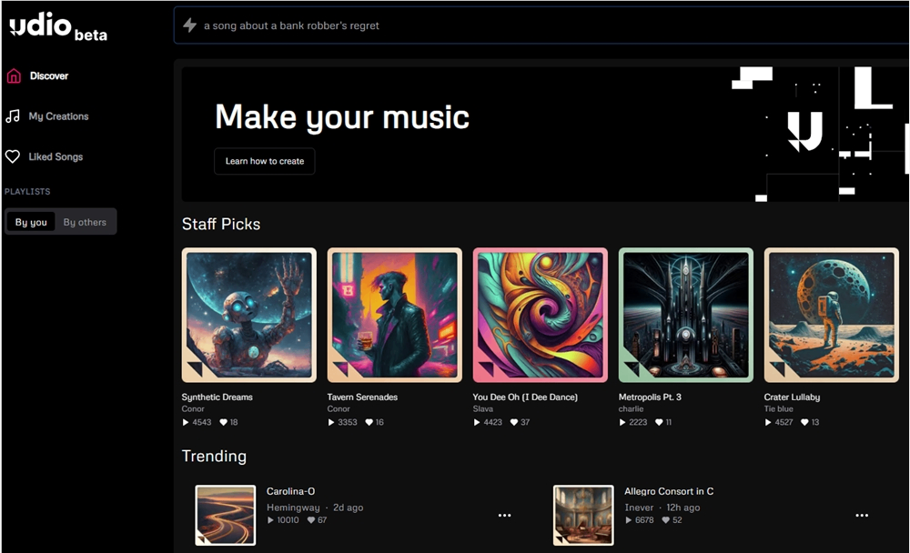Click the My Creations music note icon
Viewport: 910px width, 553px height.
point(13,116)
